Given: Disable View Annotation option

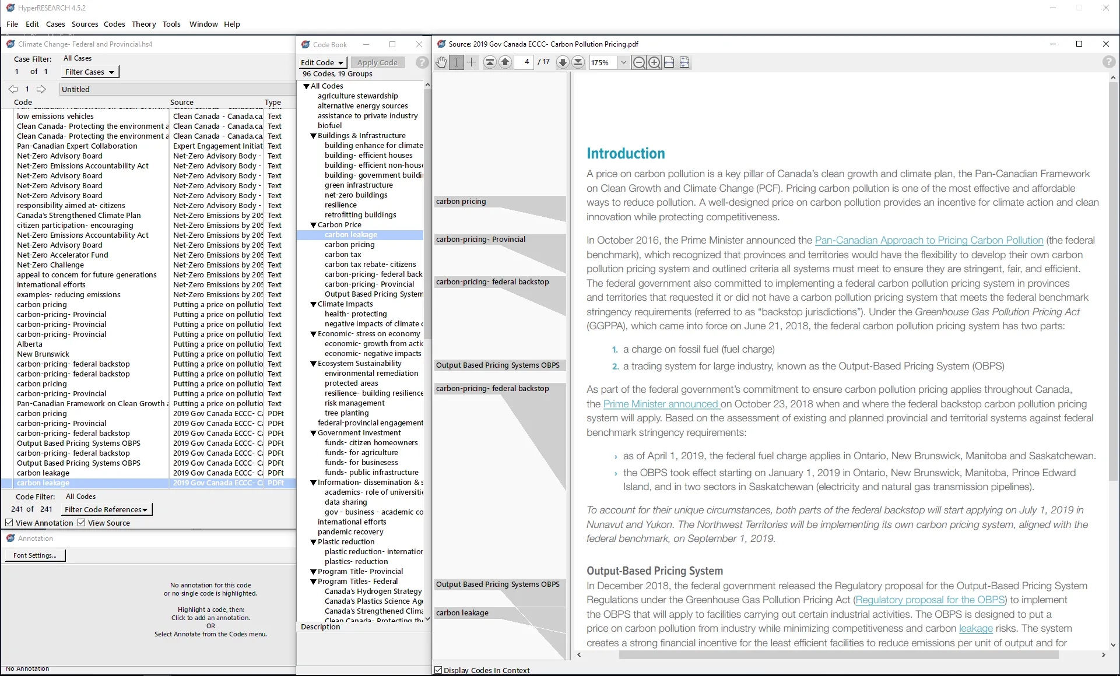Looking at the screenshot, I should coord(9,522).
